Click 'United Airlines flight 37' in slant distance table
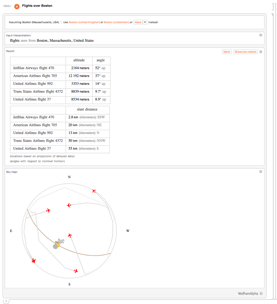Image resolution: width=277 pixels, height=304 pixels. (x=32, y=149)
